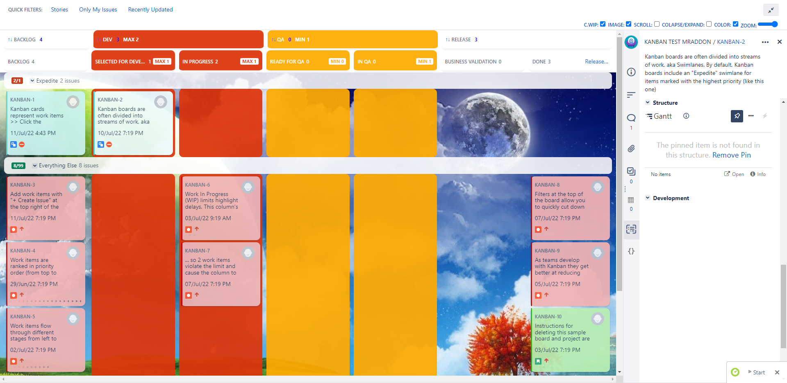Apply the Recently Updated quick filter

click(150, 9)
